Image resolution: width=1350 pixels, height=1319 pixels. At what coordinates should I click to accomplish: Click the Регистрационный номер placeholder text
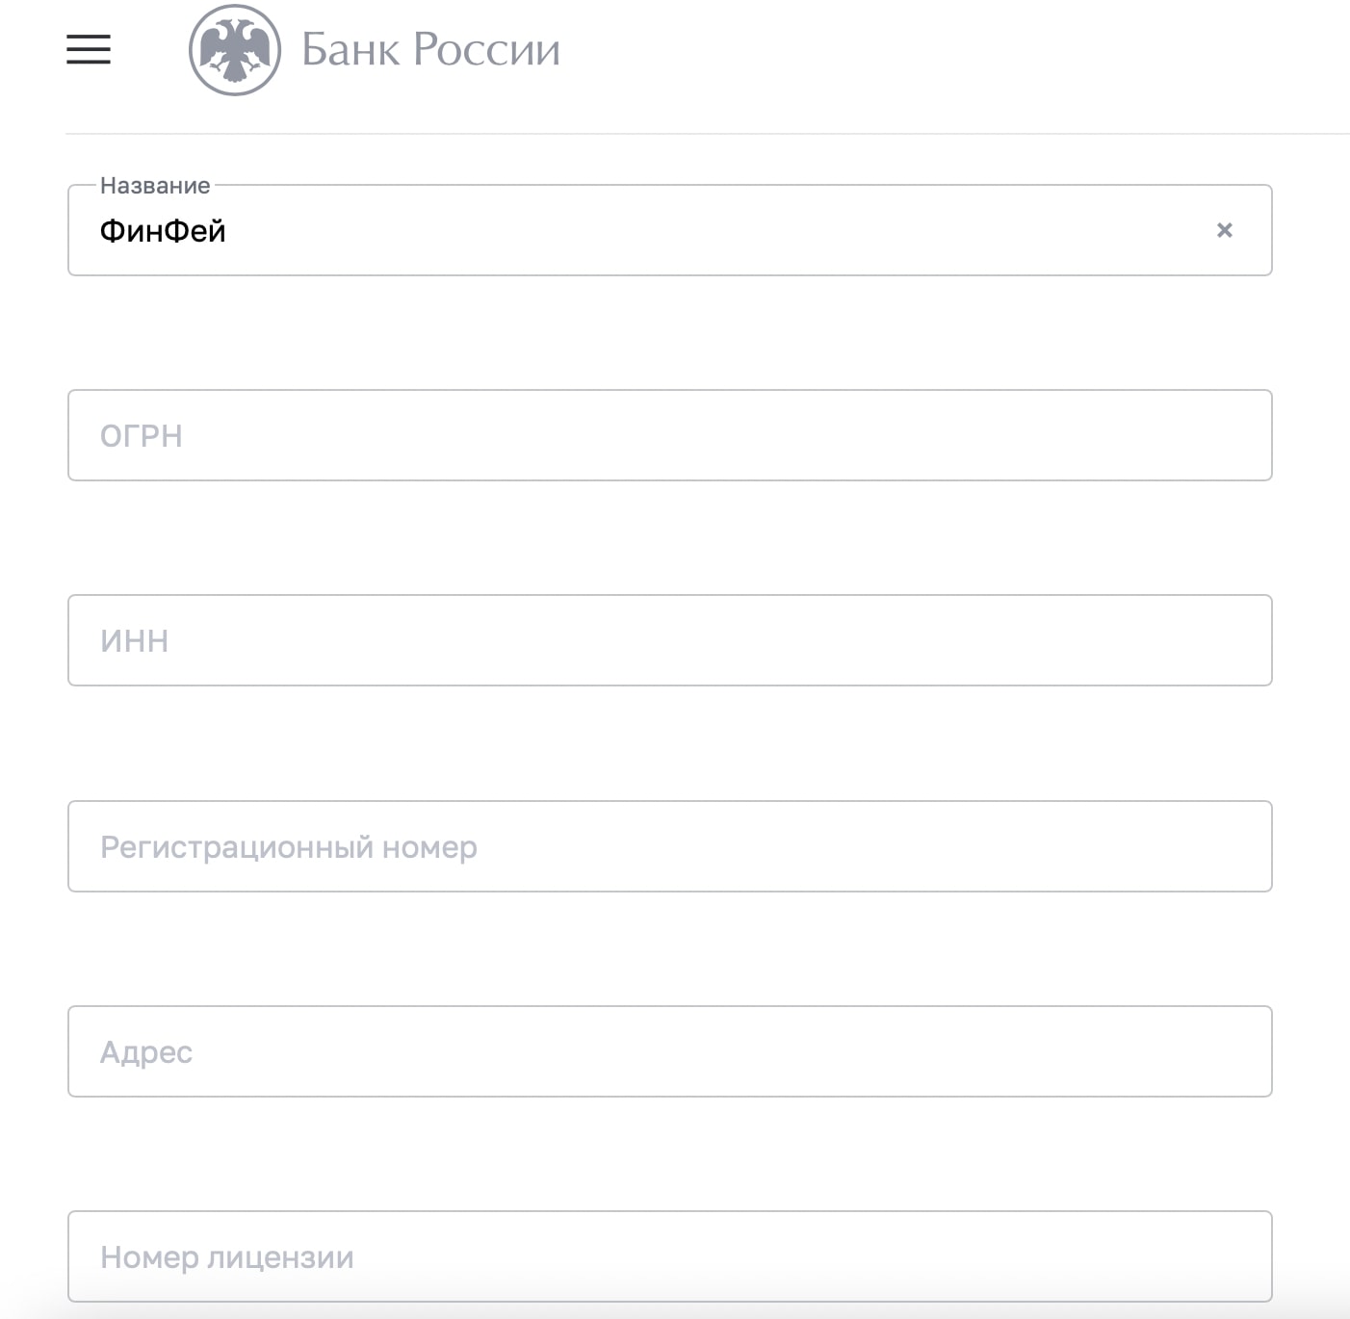(289, 847)
